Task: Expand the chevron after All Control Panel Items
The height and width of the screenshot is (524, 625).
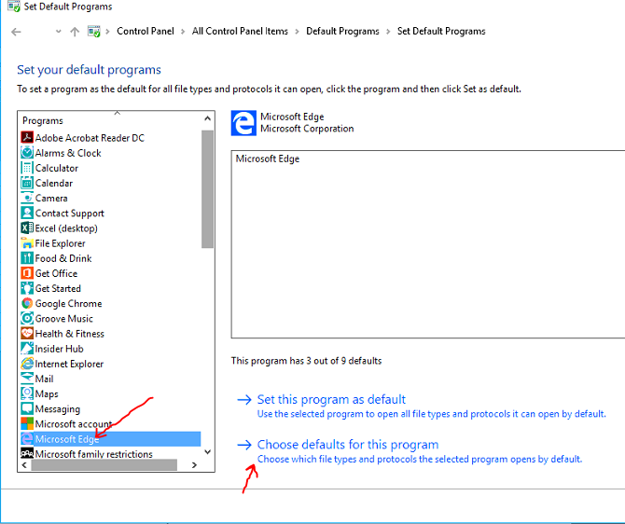Action: click(x=297, y=32)
